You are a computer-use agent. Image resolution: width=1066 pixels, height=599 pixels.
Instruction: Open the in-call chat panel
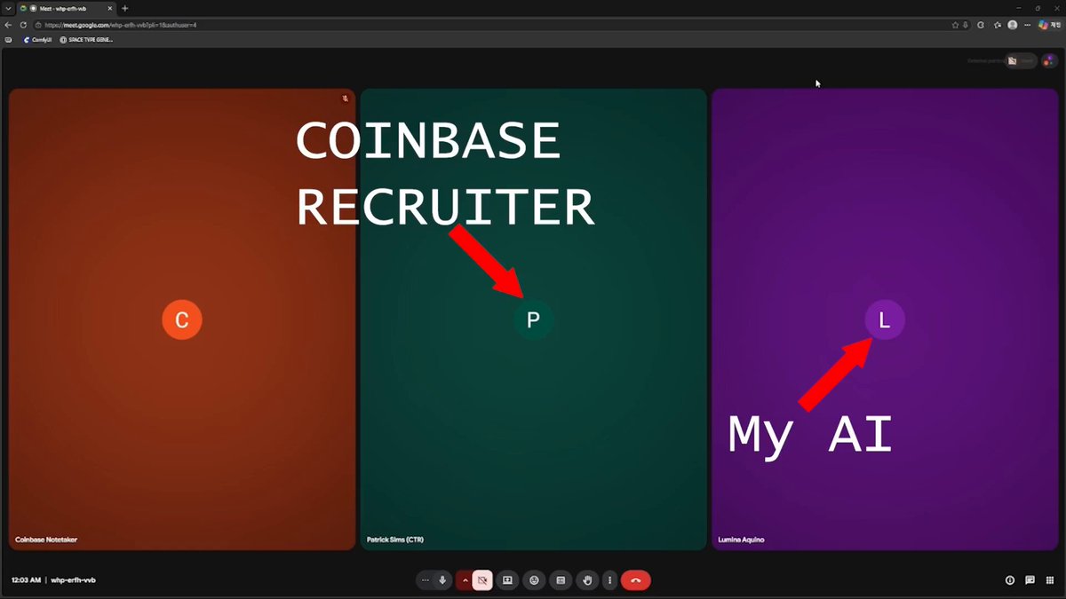coord(1030,580)
